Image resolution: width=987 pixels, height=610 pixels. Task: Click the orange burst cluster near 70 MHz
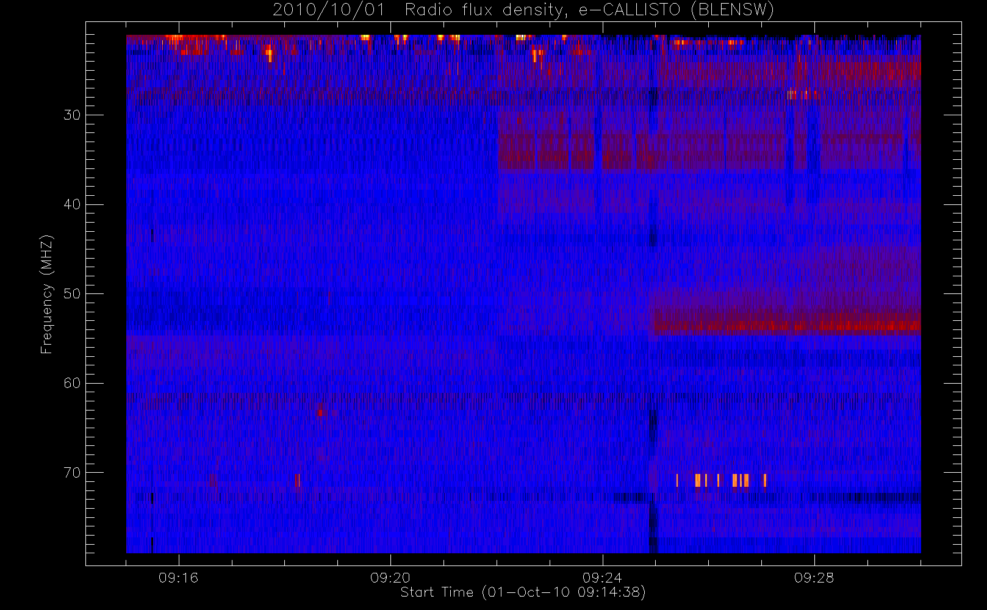[x=722, y=480]
